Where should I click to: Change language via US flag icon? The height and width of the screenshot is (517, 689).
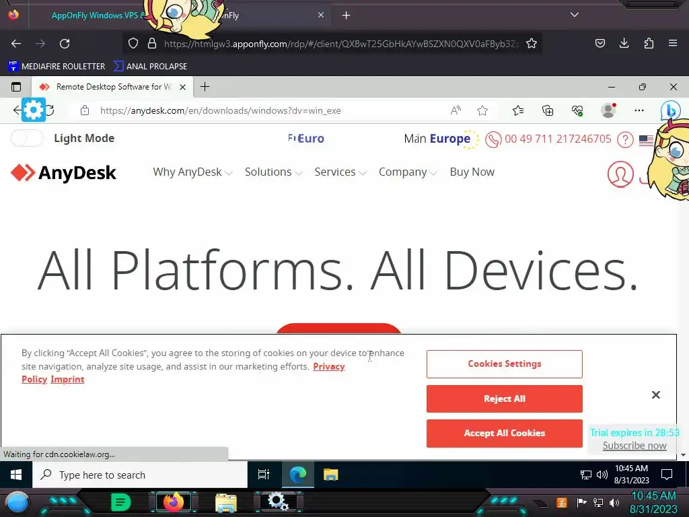[646, 140]
